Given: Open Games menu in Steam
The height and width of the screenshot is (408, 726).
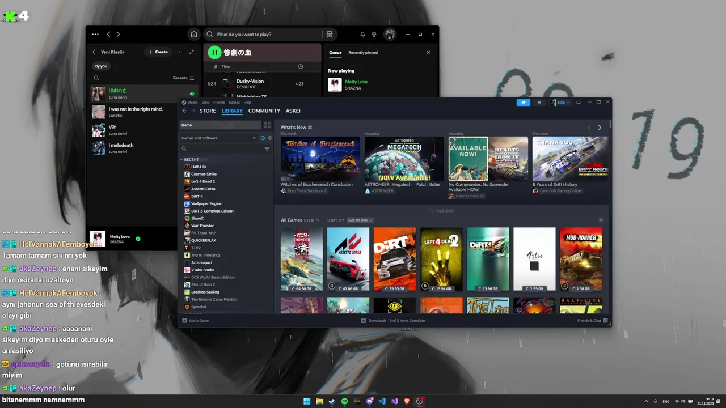Looking at the screenshot, I should (234, 103).
